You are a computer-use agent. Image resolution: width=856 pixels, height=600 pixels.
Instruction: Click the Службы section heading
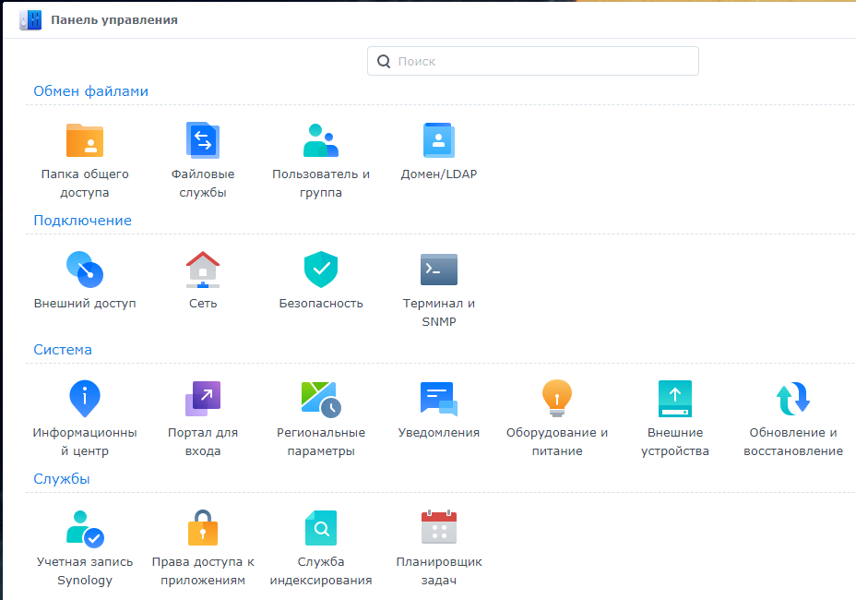point(62,479)
